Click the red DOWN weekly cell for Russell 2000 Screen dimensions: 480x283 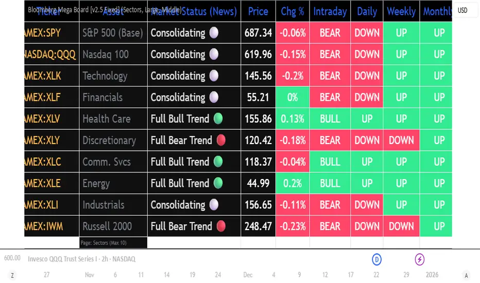(x=401, y=226)
